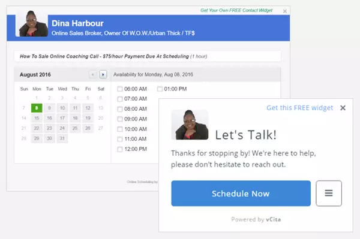Image resolution: width=360 pixels, height=239 pixels.
Task: Check the 09:00 AM time slot
Action: [x=120, y=119]
